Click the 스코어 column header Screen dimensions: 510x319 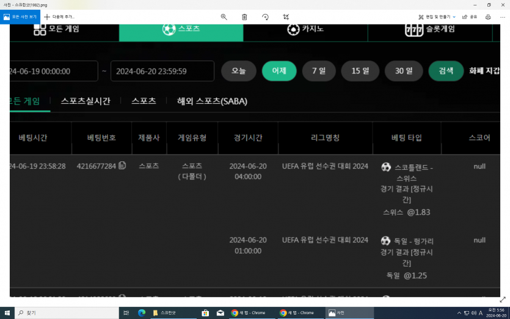click(x=479, y=137)
